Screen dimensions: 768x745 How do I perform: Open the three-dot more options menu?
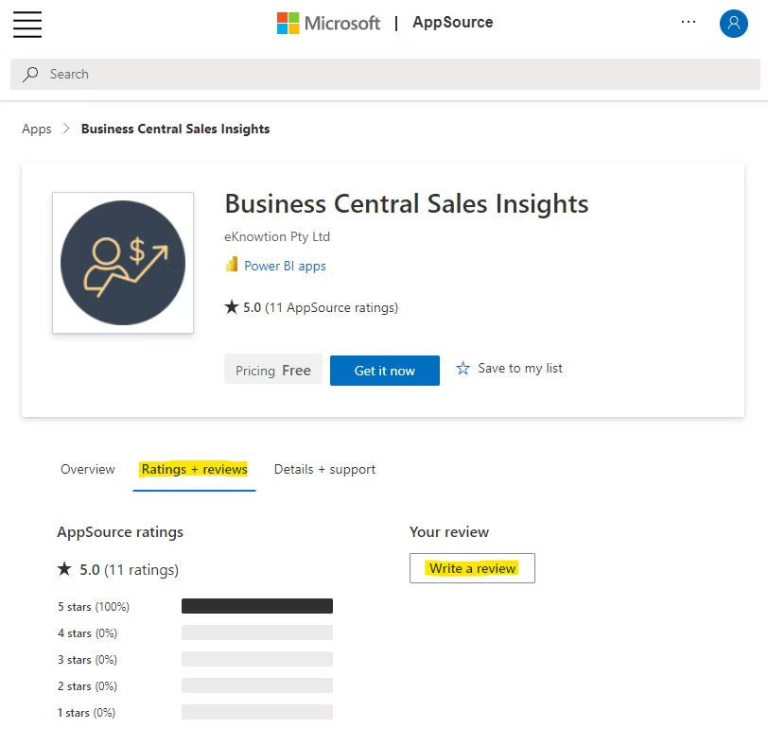tap(689, 22)
